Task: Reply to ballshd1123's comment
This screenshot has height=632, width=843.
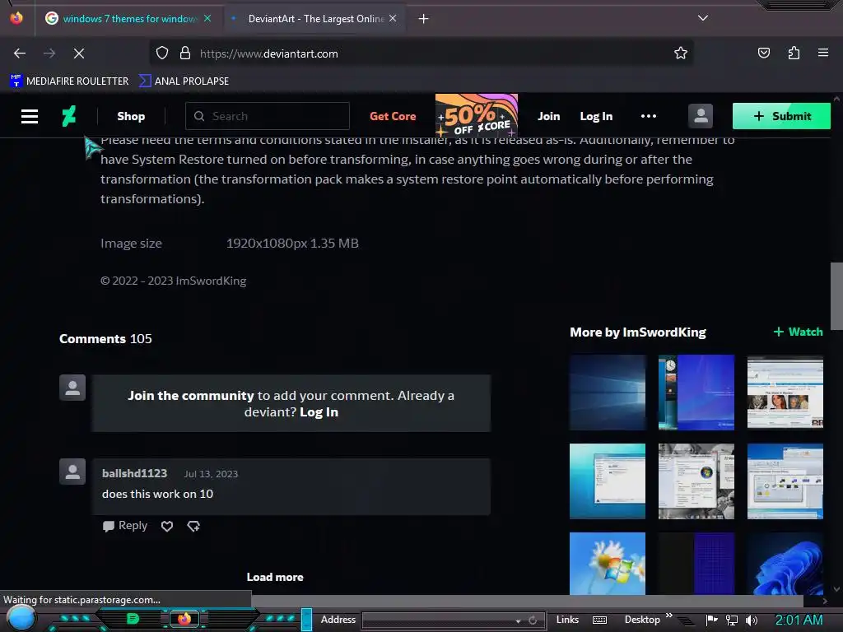Action: 125,526
